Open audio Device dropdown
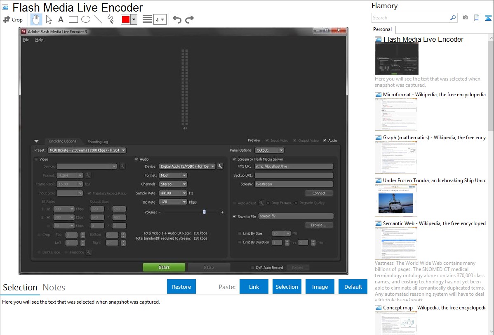This screenshot has width=494, height=335. pos(187,166)
